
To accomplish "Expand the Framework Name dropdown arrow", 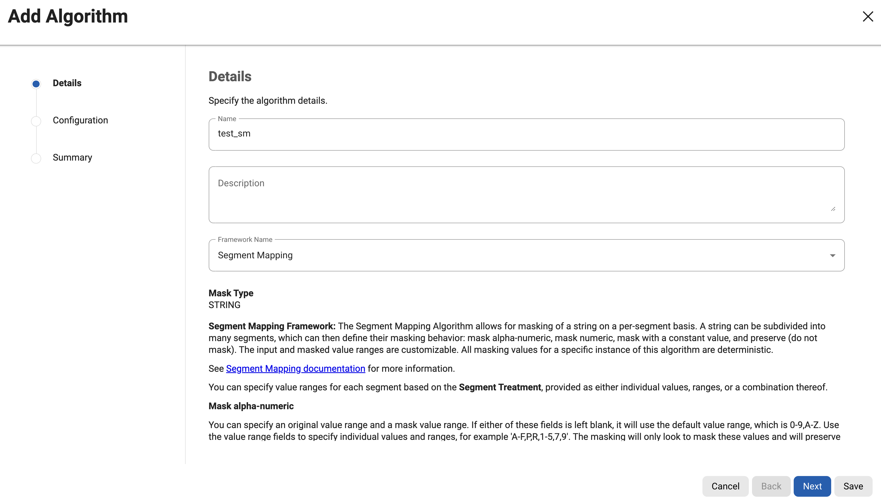I will [x=832, y=256].
